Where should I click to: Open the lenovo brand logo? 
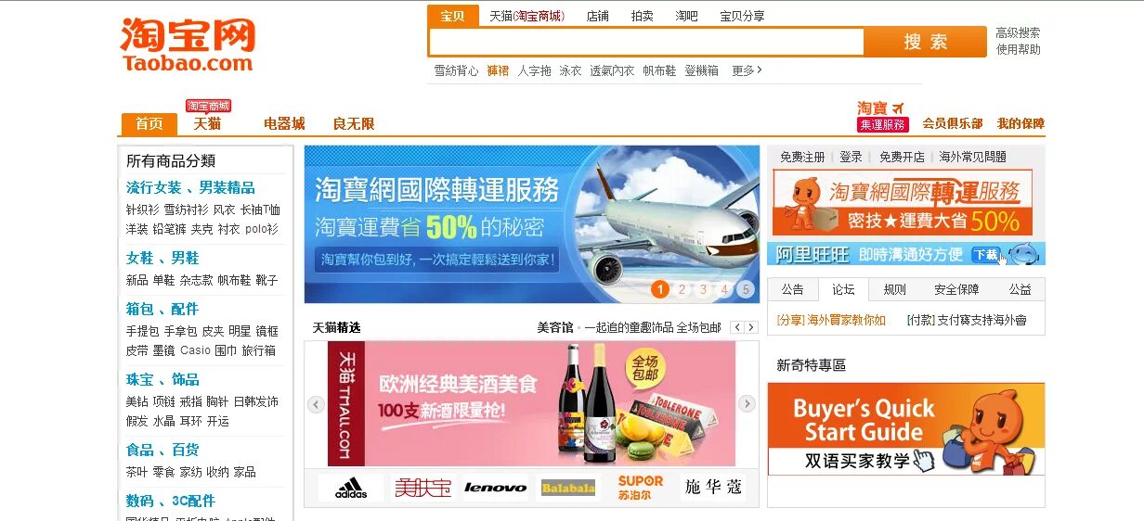point(496,488)
